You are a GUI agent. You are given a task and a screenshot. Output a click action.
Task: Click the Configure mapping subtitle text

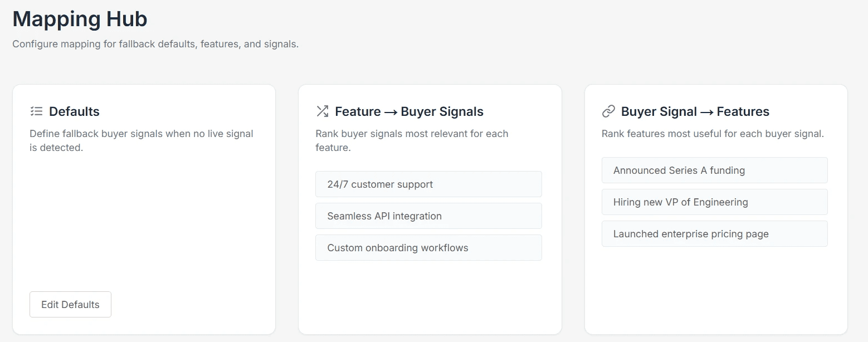coord(155,44)
